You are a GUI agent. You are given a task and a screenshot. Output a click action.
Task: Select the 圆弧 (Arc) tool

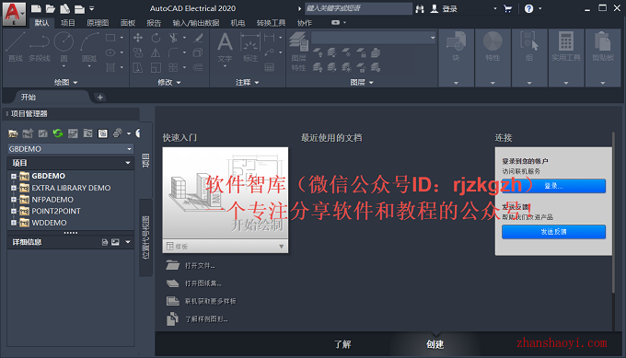[x=89, y=48]
